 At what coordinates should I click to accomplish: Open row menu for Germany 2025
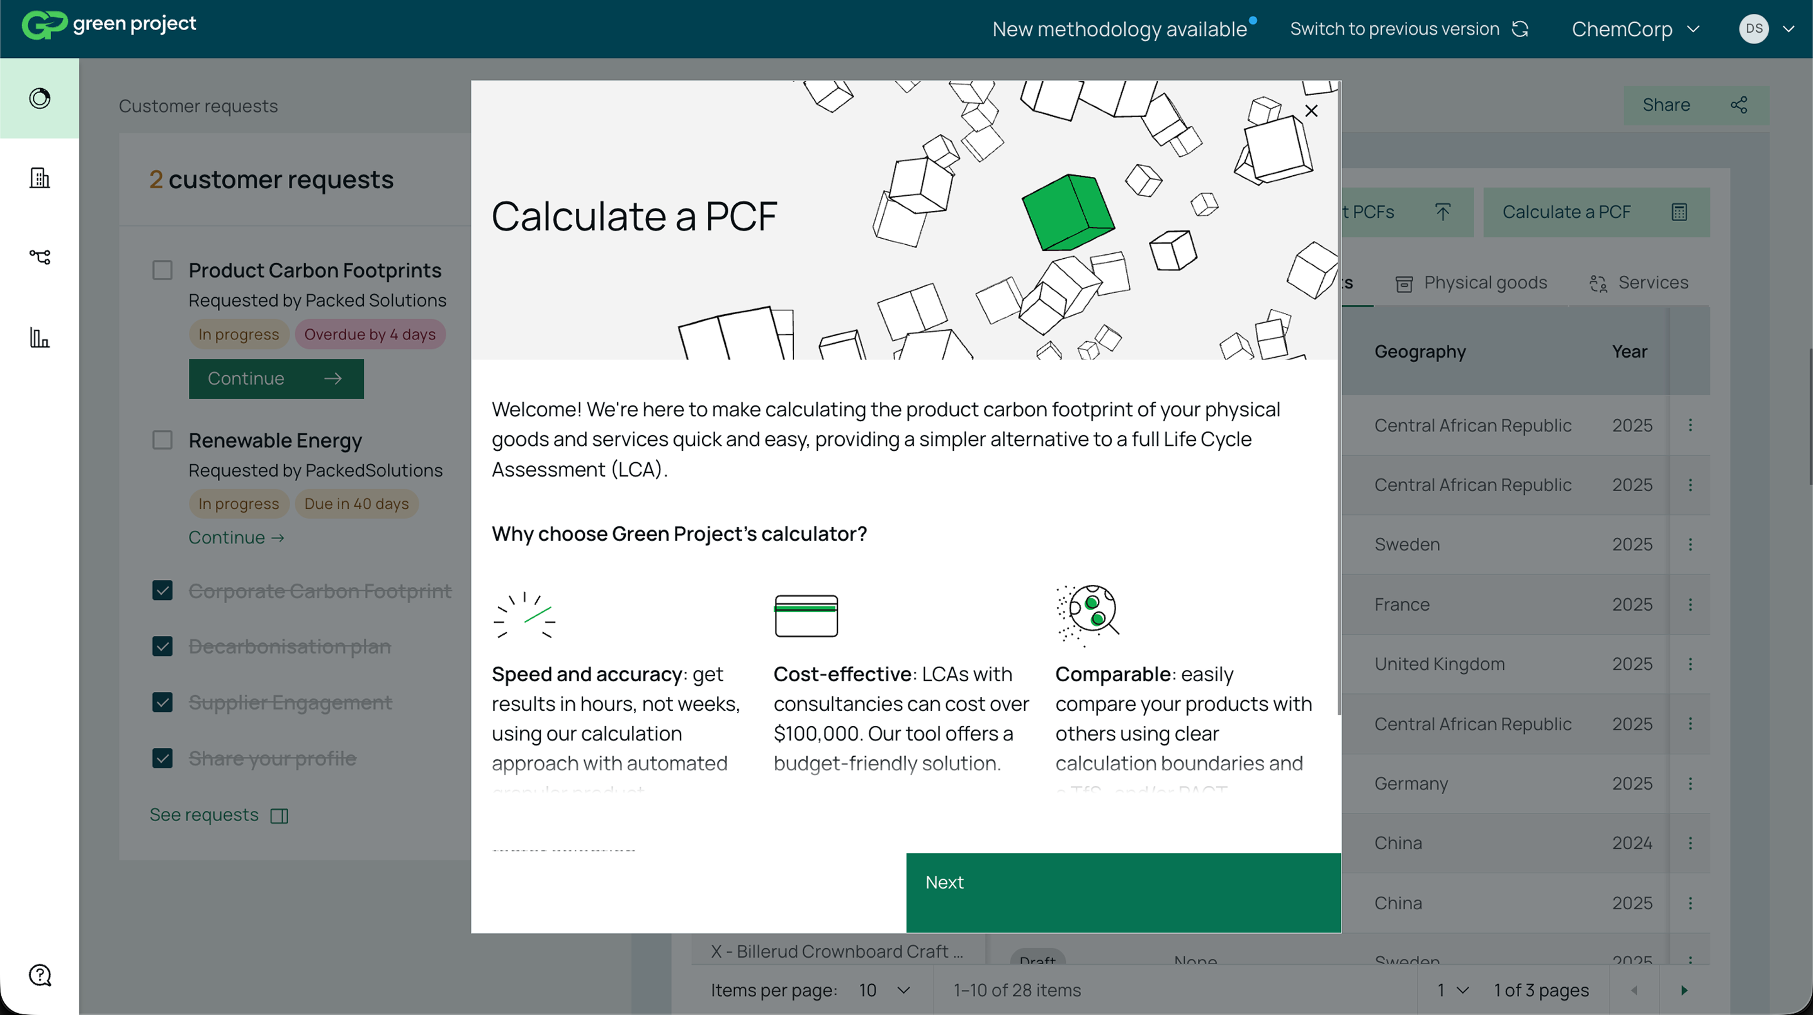point(1690,783)
